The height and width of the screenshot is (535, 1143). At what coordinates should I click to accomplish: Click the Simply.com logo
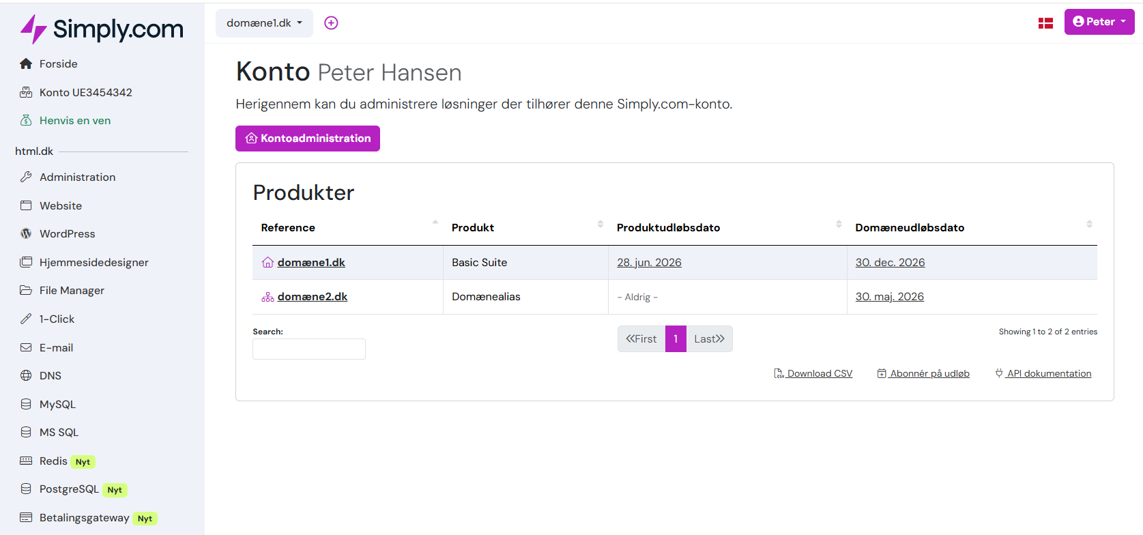pos(102,29)
